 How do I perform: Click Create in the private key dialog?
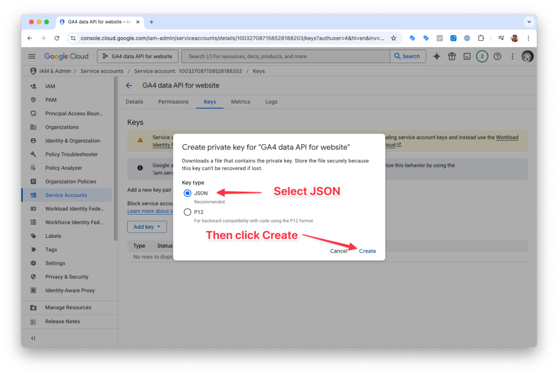point(368,251)
